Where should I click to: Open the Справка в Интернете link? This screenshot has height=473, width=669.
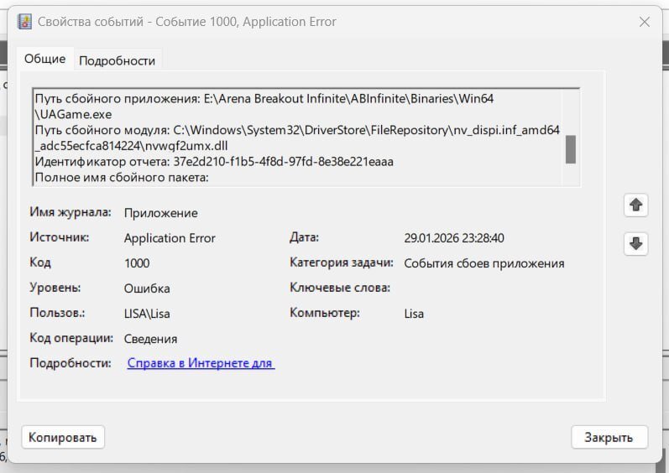pos(201,363)
